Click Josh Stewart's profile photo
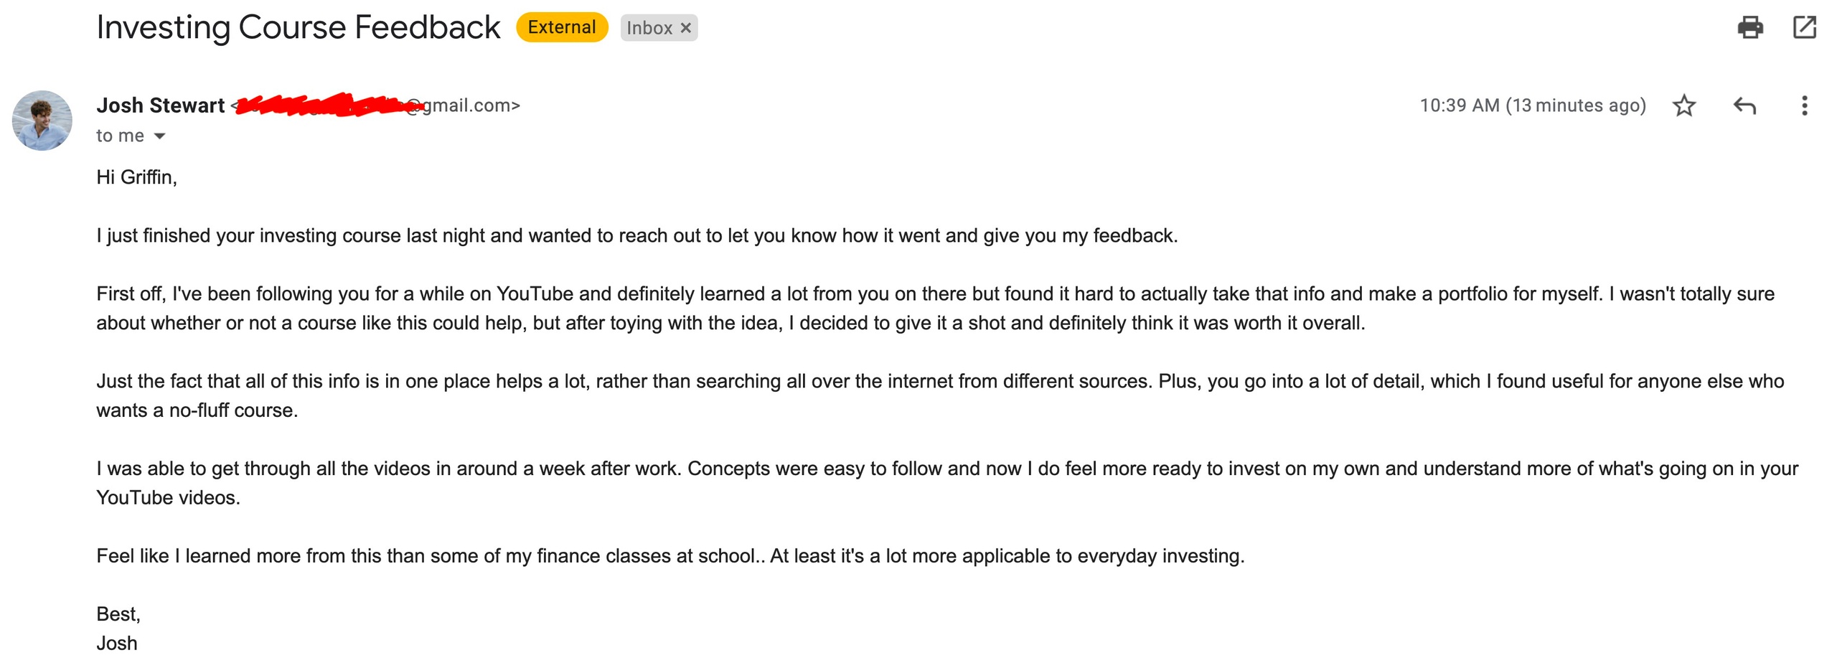 tap(42, 120)
